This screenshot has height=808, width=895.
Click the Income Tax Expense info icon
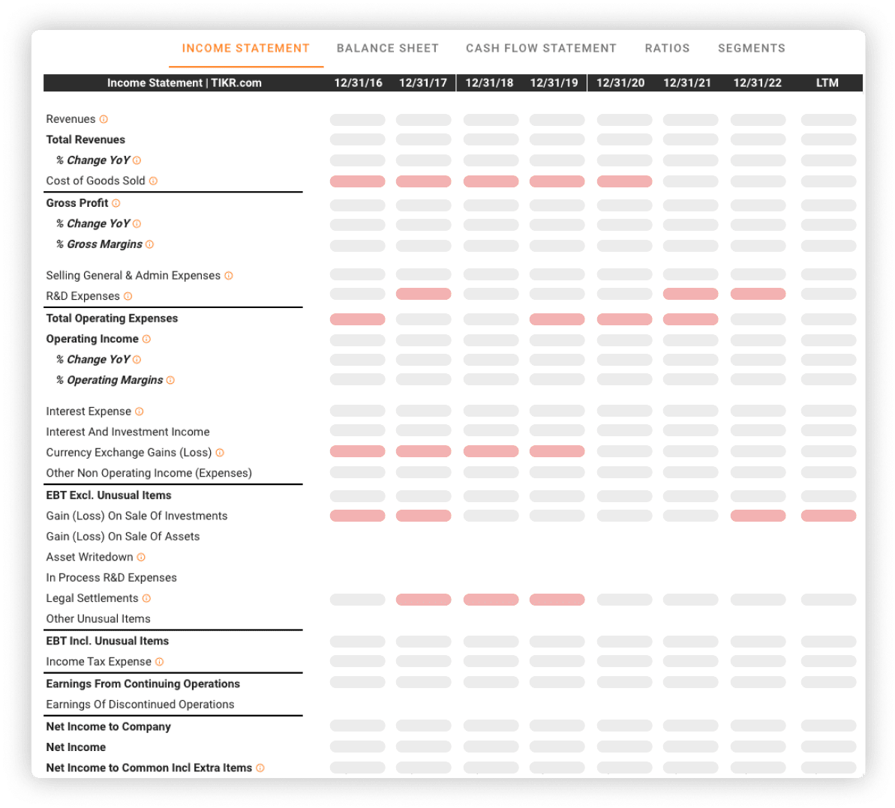(160, 661)
